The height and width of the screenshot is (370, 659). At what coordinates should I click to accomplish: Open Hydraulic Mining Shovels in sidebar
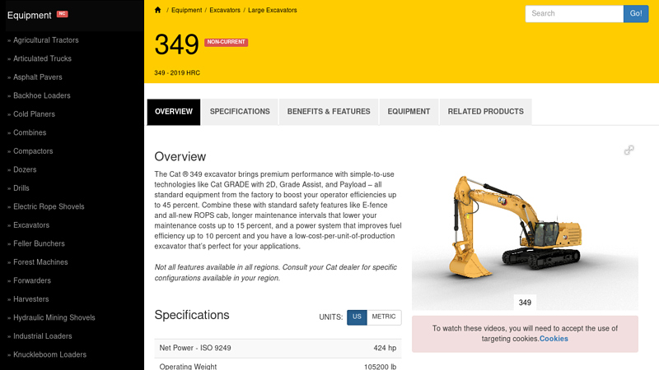54,317
